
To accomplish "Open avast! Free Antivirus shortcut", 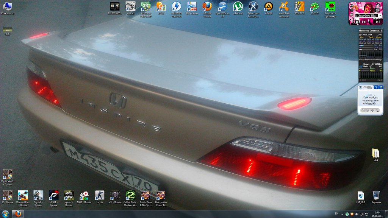I will pos(284,9).
